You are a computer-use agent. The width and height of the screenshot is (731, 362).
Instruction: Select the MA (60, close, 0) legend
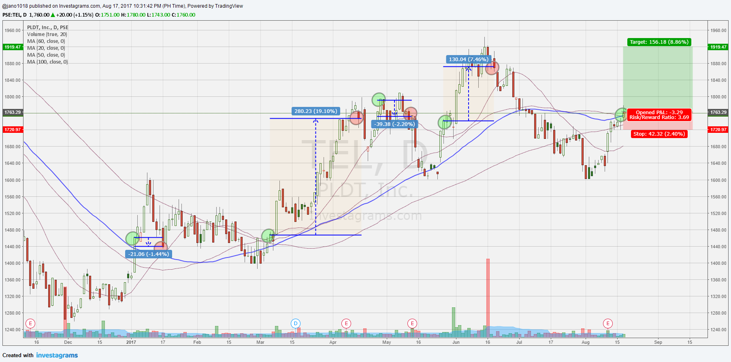tap(46, 41)
